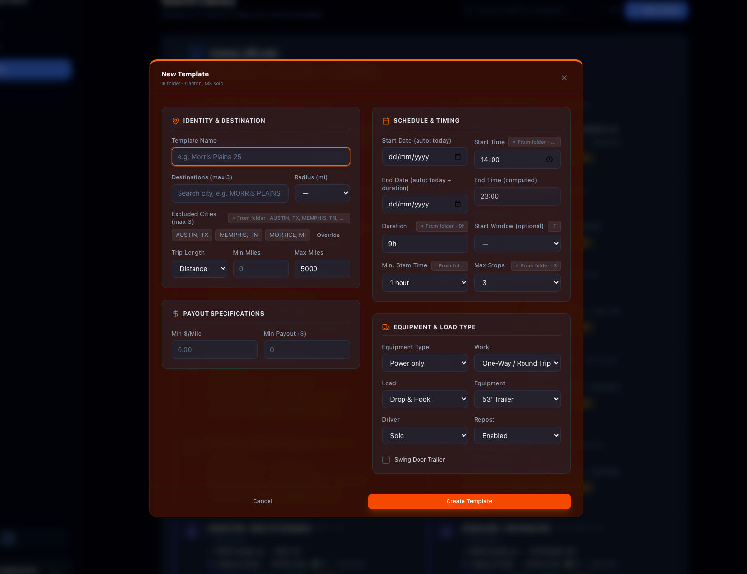Click the Cancel button
The height and width of the screenshot is (574, 747).
(x=263, y=501)
